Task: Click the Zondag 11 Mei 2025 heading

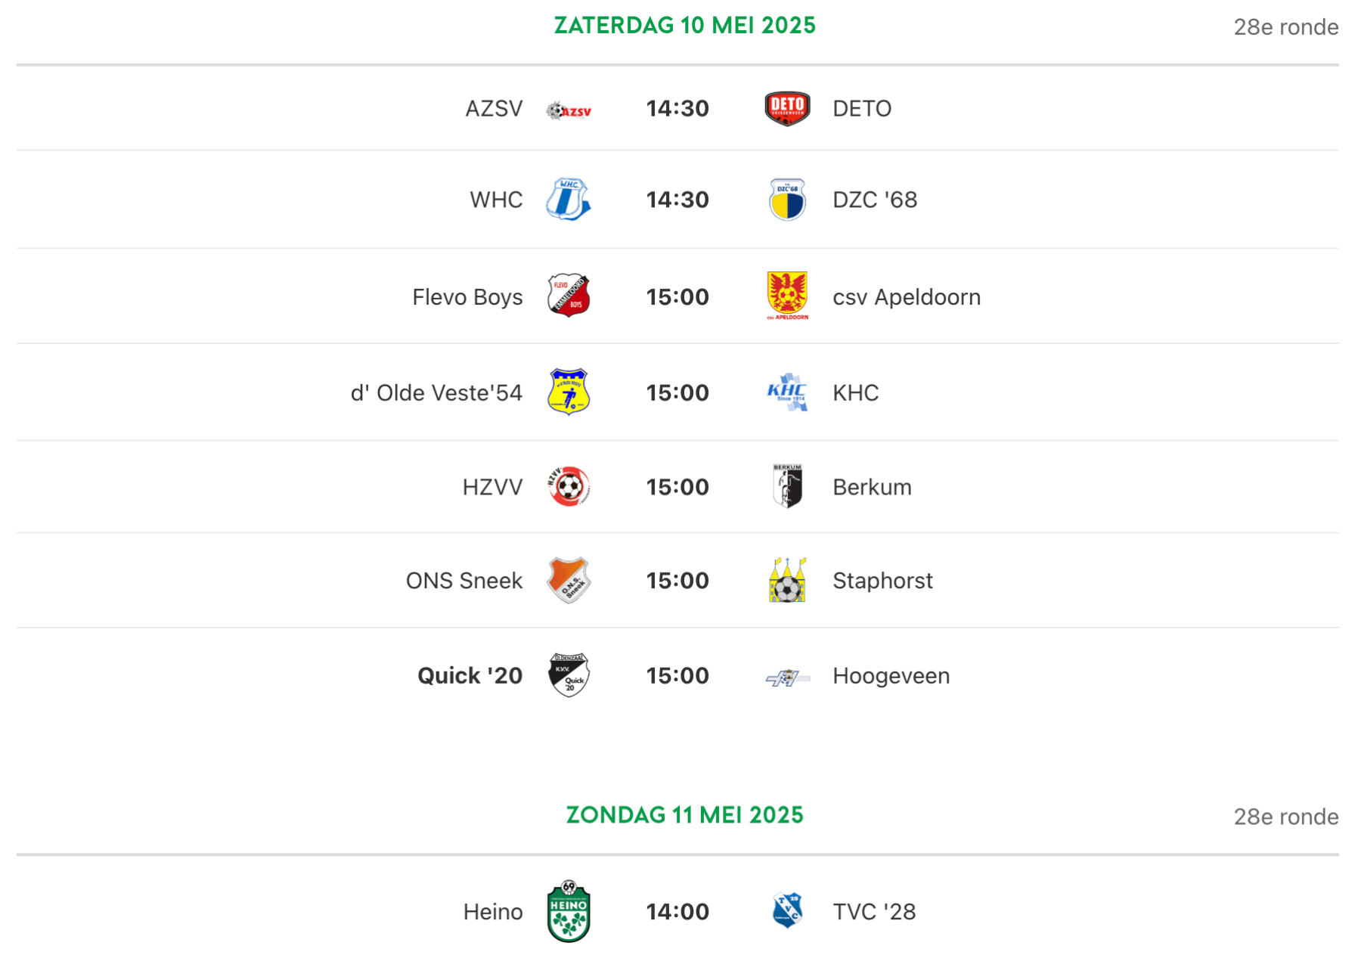Action: coord(685,815)
